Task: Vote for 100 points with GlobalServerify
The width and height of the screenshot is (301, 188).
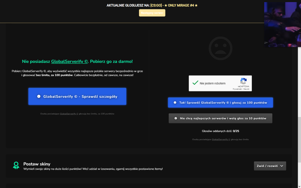Action: coord(220,103)
